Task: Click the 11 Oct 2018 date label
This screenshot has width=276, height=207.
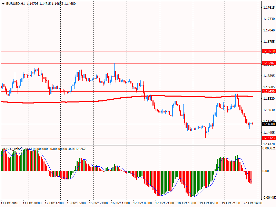Action: pos(10,204)
